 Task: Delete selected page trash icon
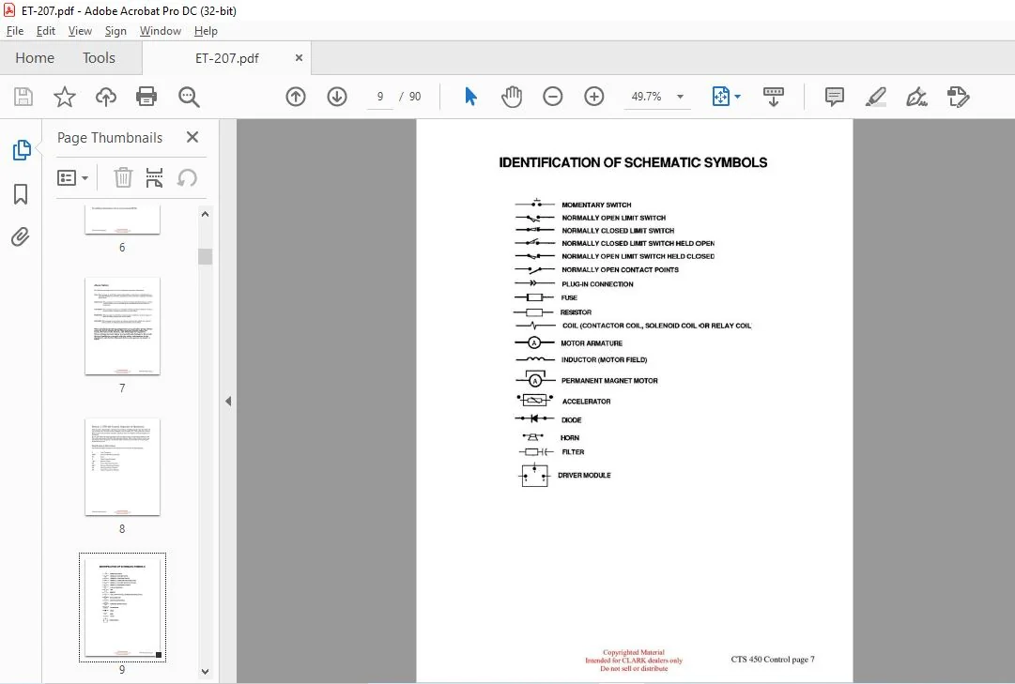pyautogui.click(x=123, y=177)
